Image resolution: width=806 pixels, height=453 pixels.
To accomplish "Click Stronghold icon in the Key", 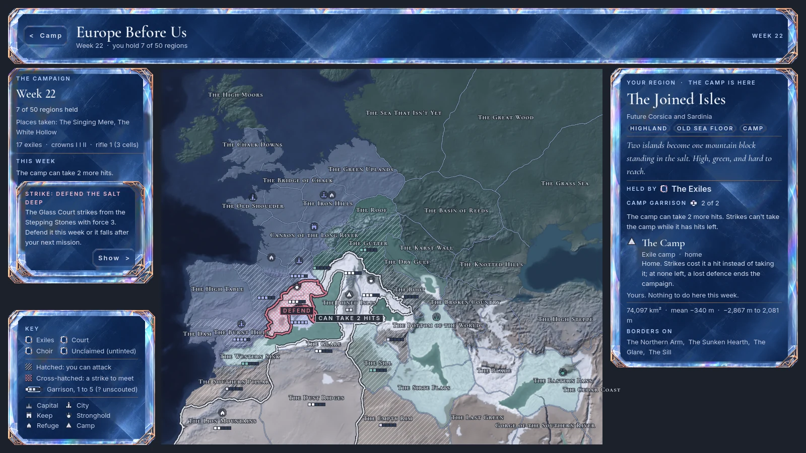I will pos(69,415).
